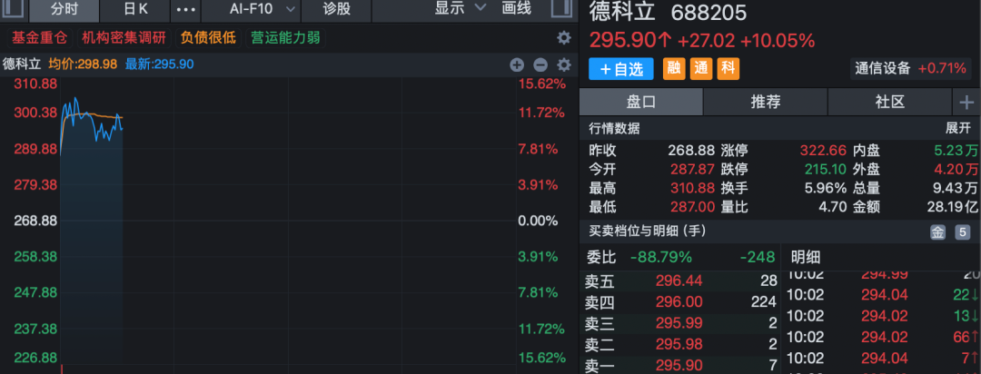Switch order book depth with 5 badge
Viewport: 981px width, 374px height.
[x=962, y=233]
